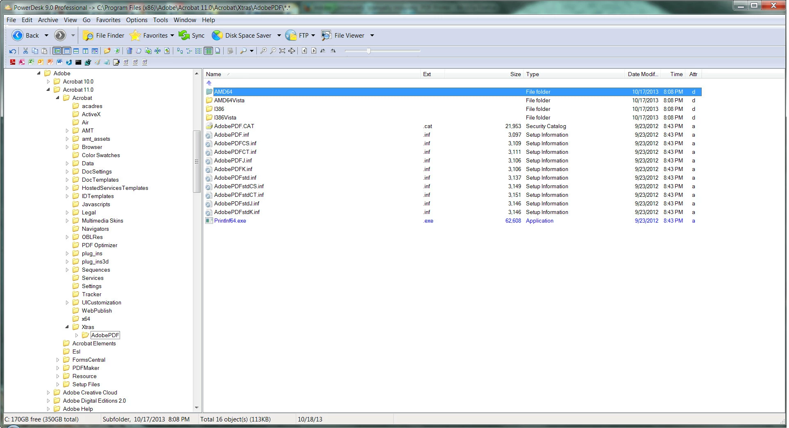Click the Rename (abc cursor) icon
Screen dimensions: 789x428
[157, 51]
